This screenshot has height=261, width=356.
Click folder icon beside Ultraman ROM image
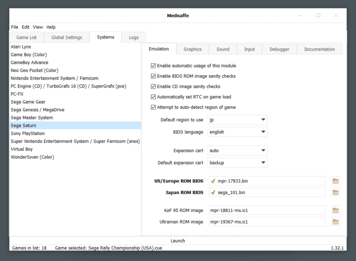(336, 222)
